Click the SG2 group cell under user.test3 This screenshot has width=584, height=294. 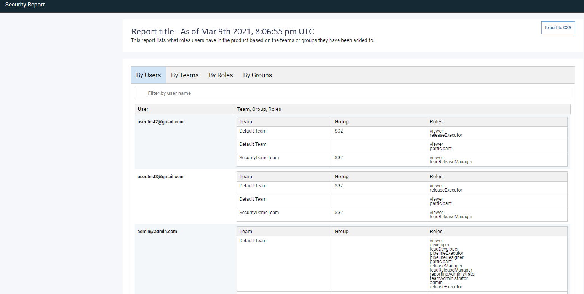339,186
